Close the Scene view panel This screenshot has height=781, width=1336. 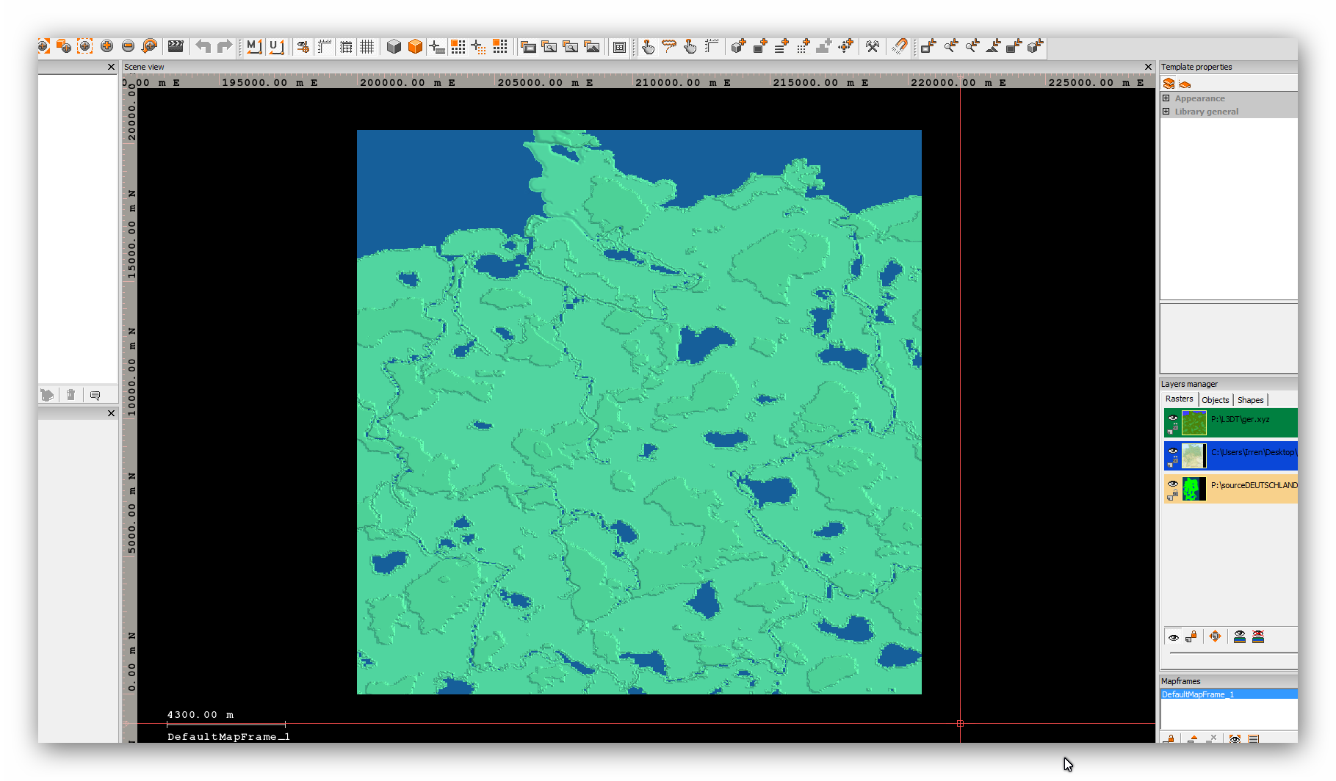(x=1148, y=67)
